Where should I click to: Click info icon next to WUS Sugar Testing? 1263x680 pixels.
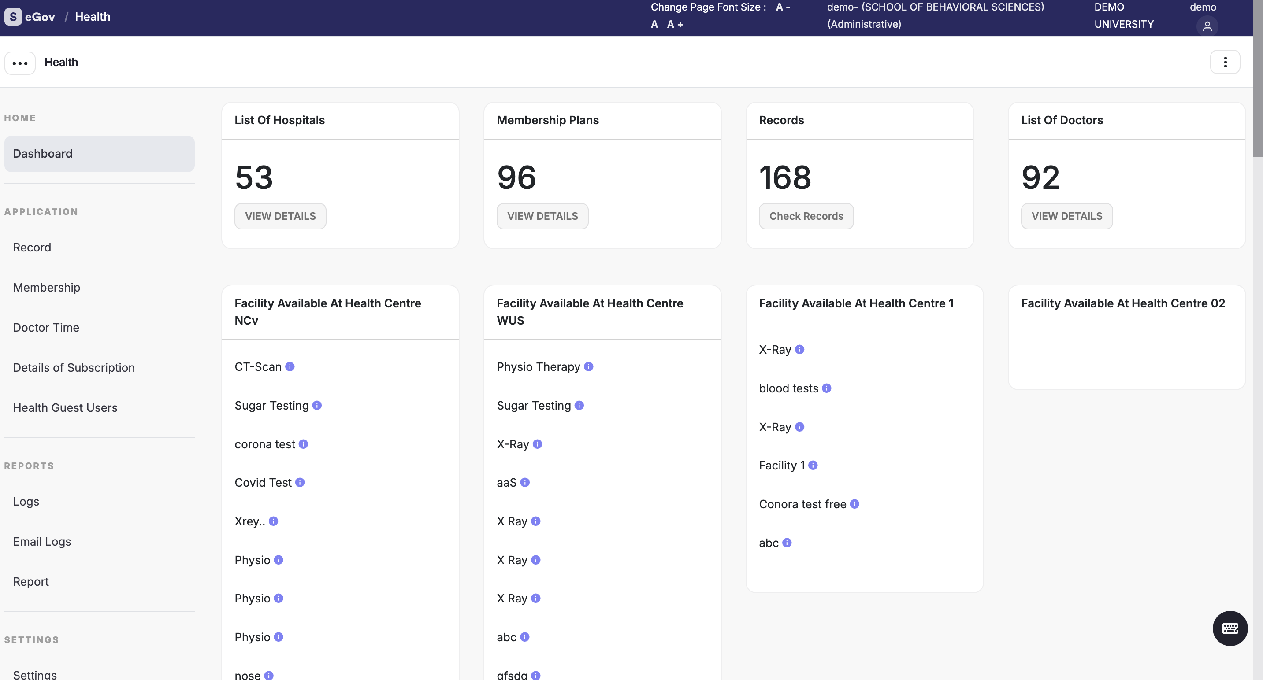click(x=579, y=405)
